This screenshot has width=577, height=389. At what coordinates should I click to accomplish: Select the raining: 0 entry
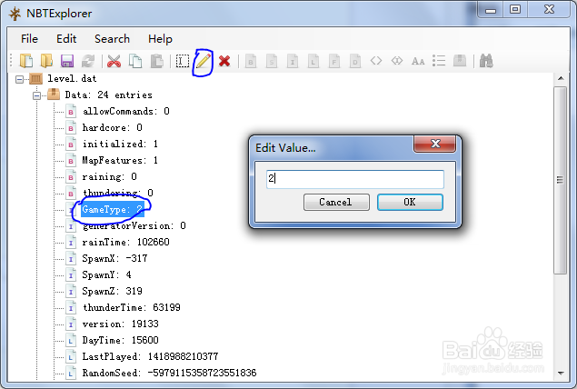[109, 176]
